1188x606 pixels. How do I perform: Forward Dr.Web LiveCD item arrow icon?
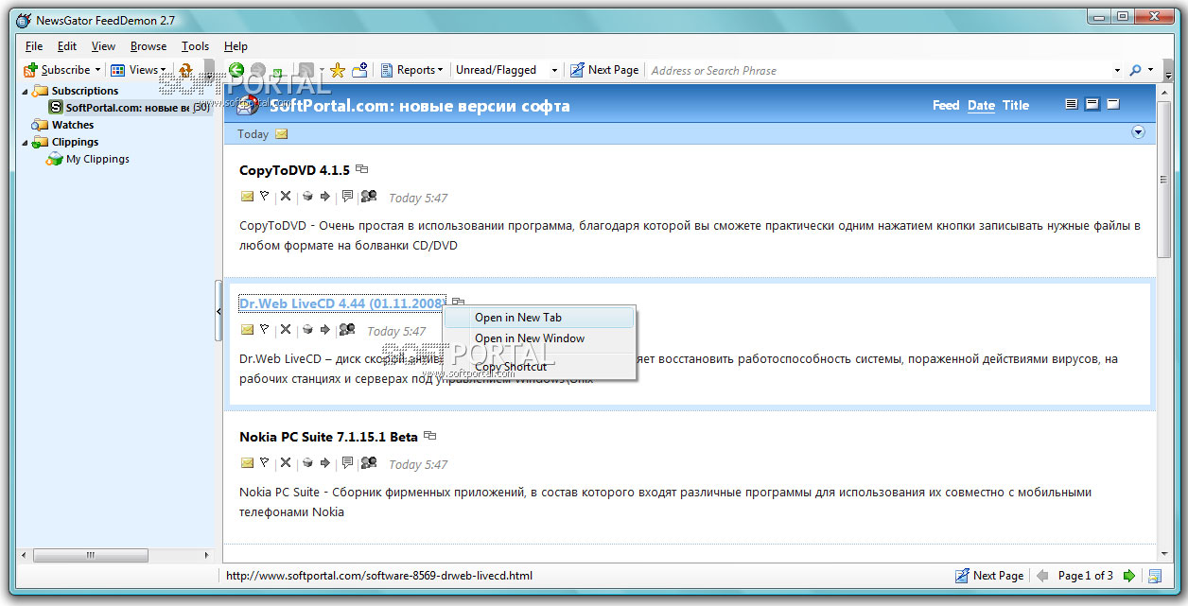325,330
